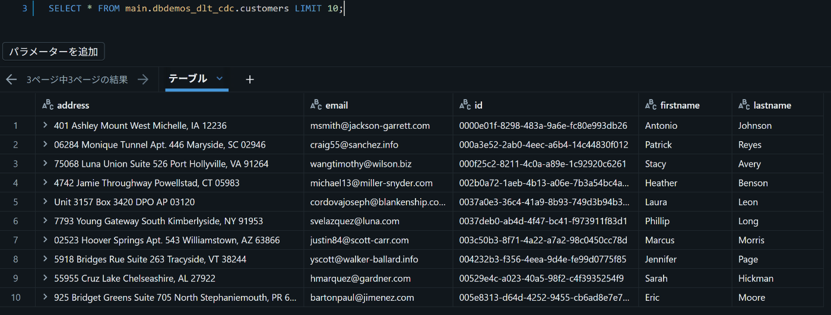Sort by the email column header
Screen dimensions: 831x315
(337, 105)
